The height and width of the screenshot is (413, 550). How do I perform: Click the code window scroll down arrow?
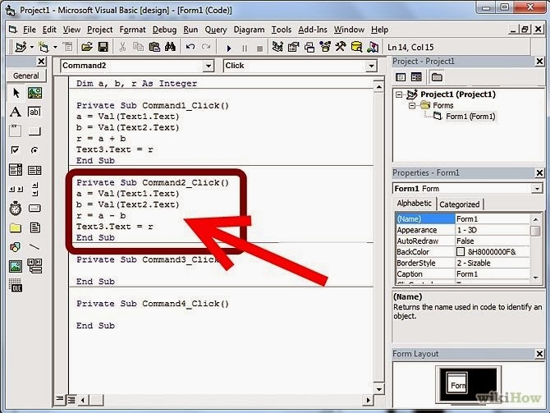click(378, 389)
